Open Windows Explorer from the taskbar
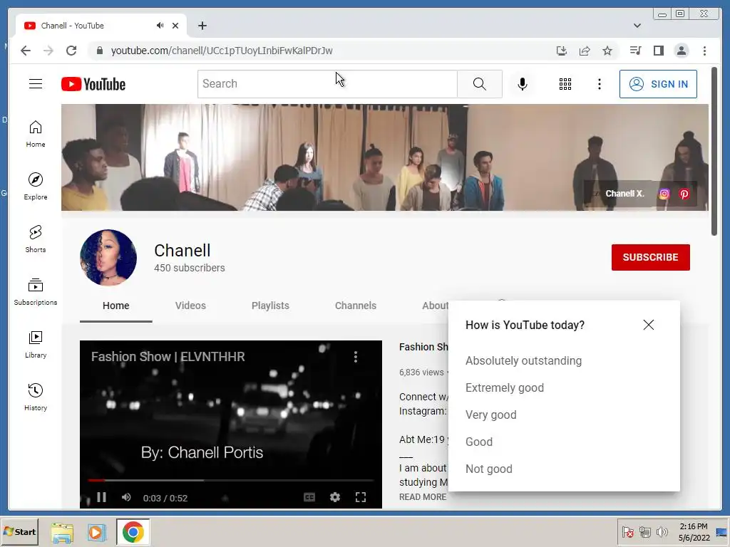Screen dimensions: 730x547 (x=62, y=532)
